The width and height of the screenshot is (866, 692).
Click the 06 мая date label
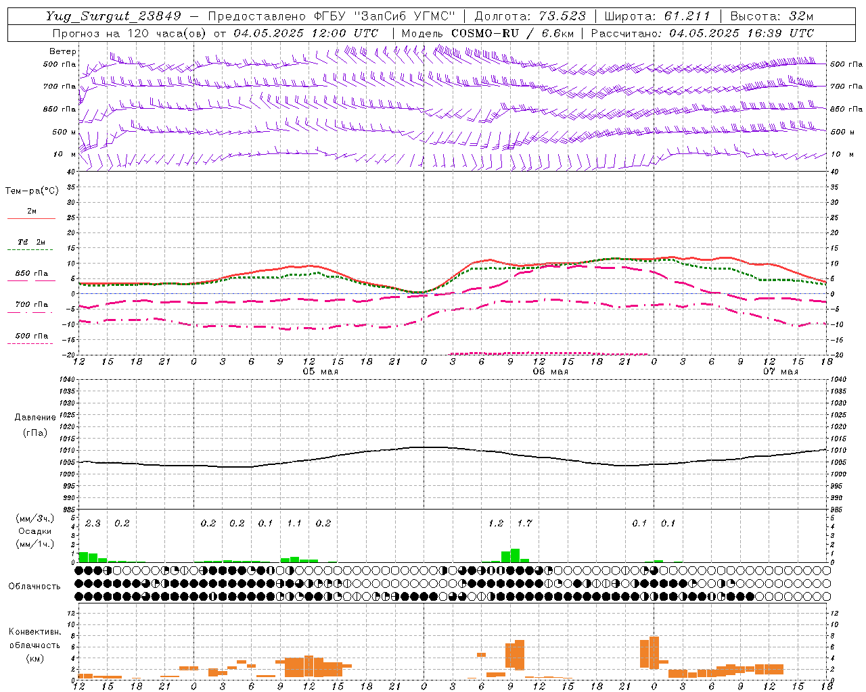coord(550,372)
